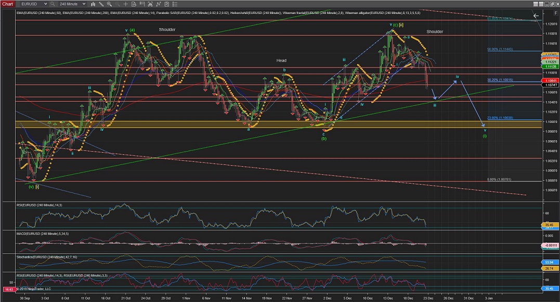Expand the 240 Minute interval dropdown
560x302 pixels.
click(84, 4)
